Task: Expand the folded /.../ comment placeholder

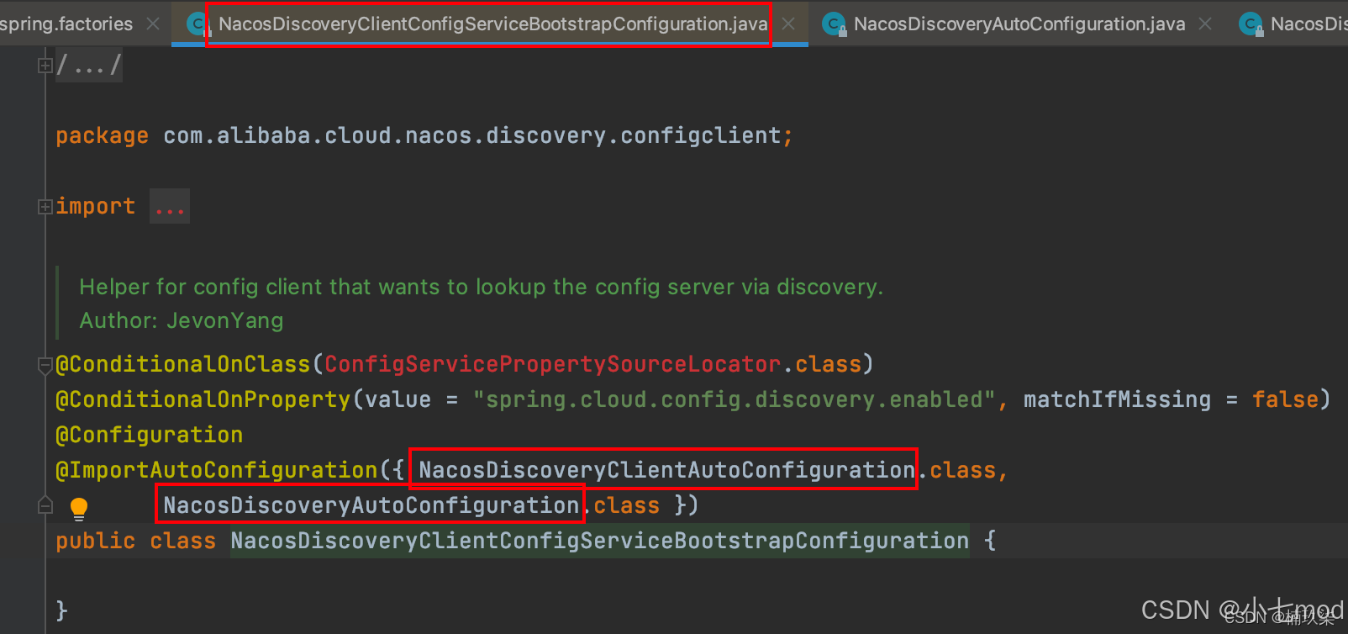Action: pos(89,65)
